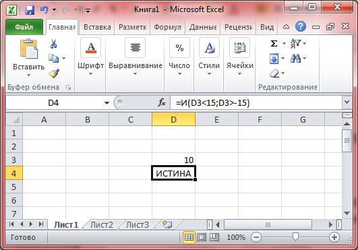Click the formula bar with =И(D3<15;D3>-15)
Viewport: 358px width, 250px height.
pos(256,103)
